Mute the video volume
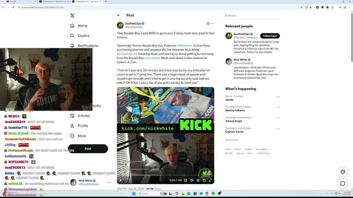Screen dimensions: 353x198 (192, 180)
